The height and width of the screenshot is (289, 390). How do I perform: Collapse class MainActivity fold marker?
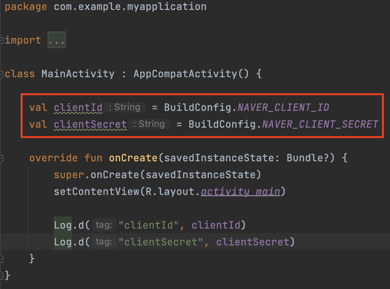(1, 74)
